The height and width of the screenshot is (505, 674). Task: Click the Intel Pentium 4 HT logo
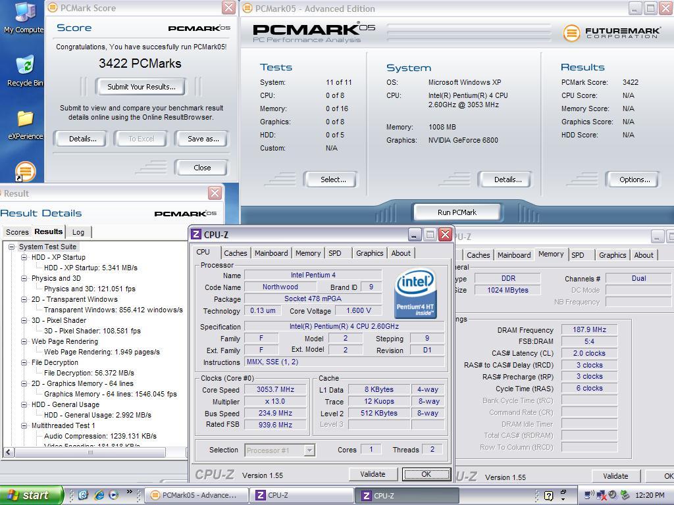415,294
